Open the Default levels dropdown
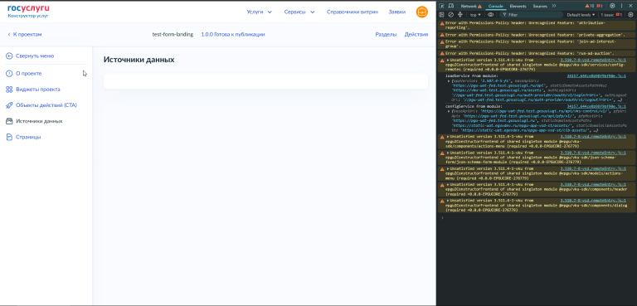The width and height of the screenshot is (637, 306). click(x=581, y=15)
